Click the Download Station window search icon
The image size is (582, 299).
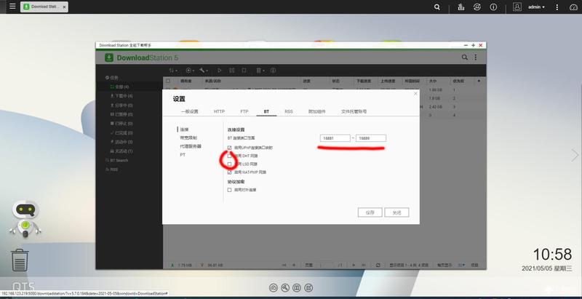[464, 57]
